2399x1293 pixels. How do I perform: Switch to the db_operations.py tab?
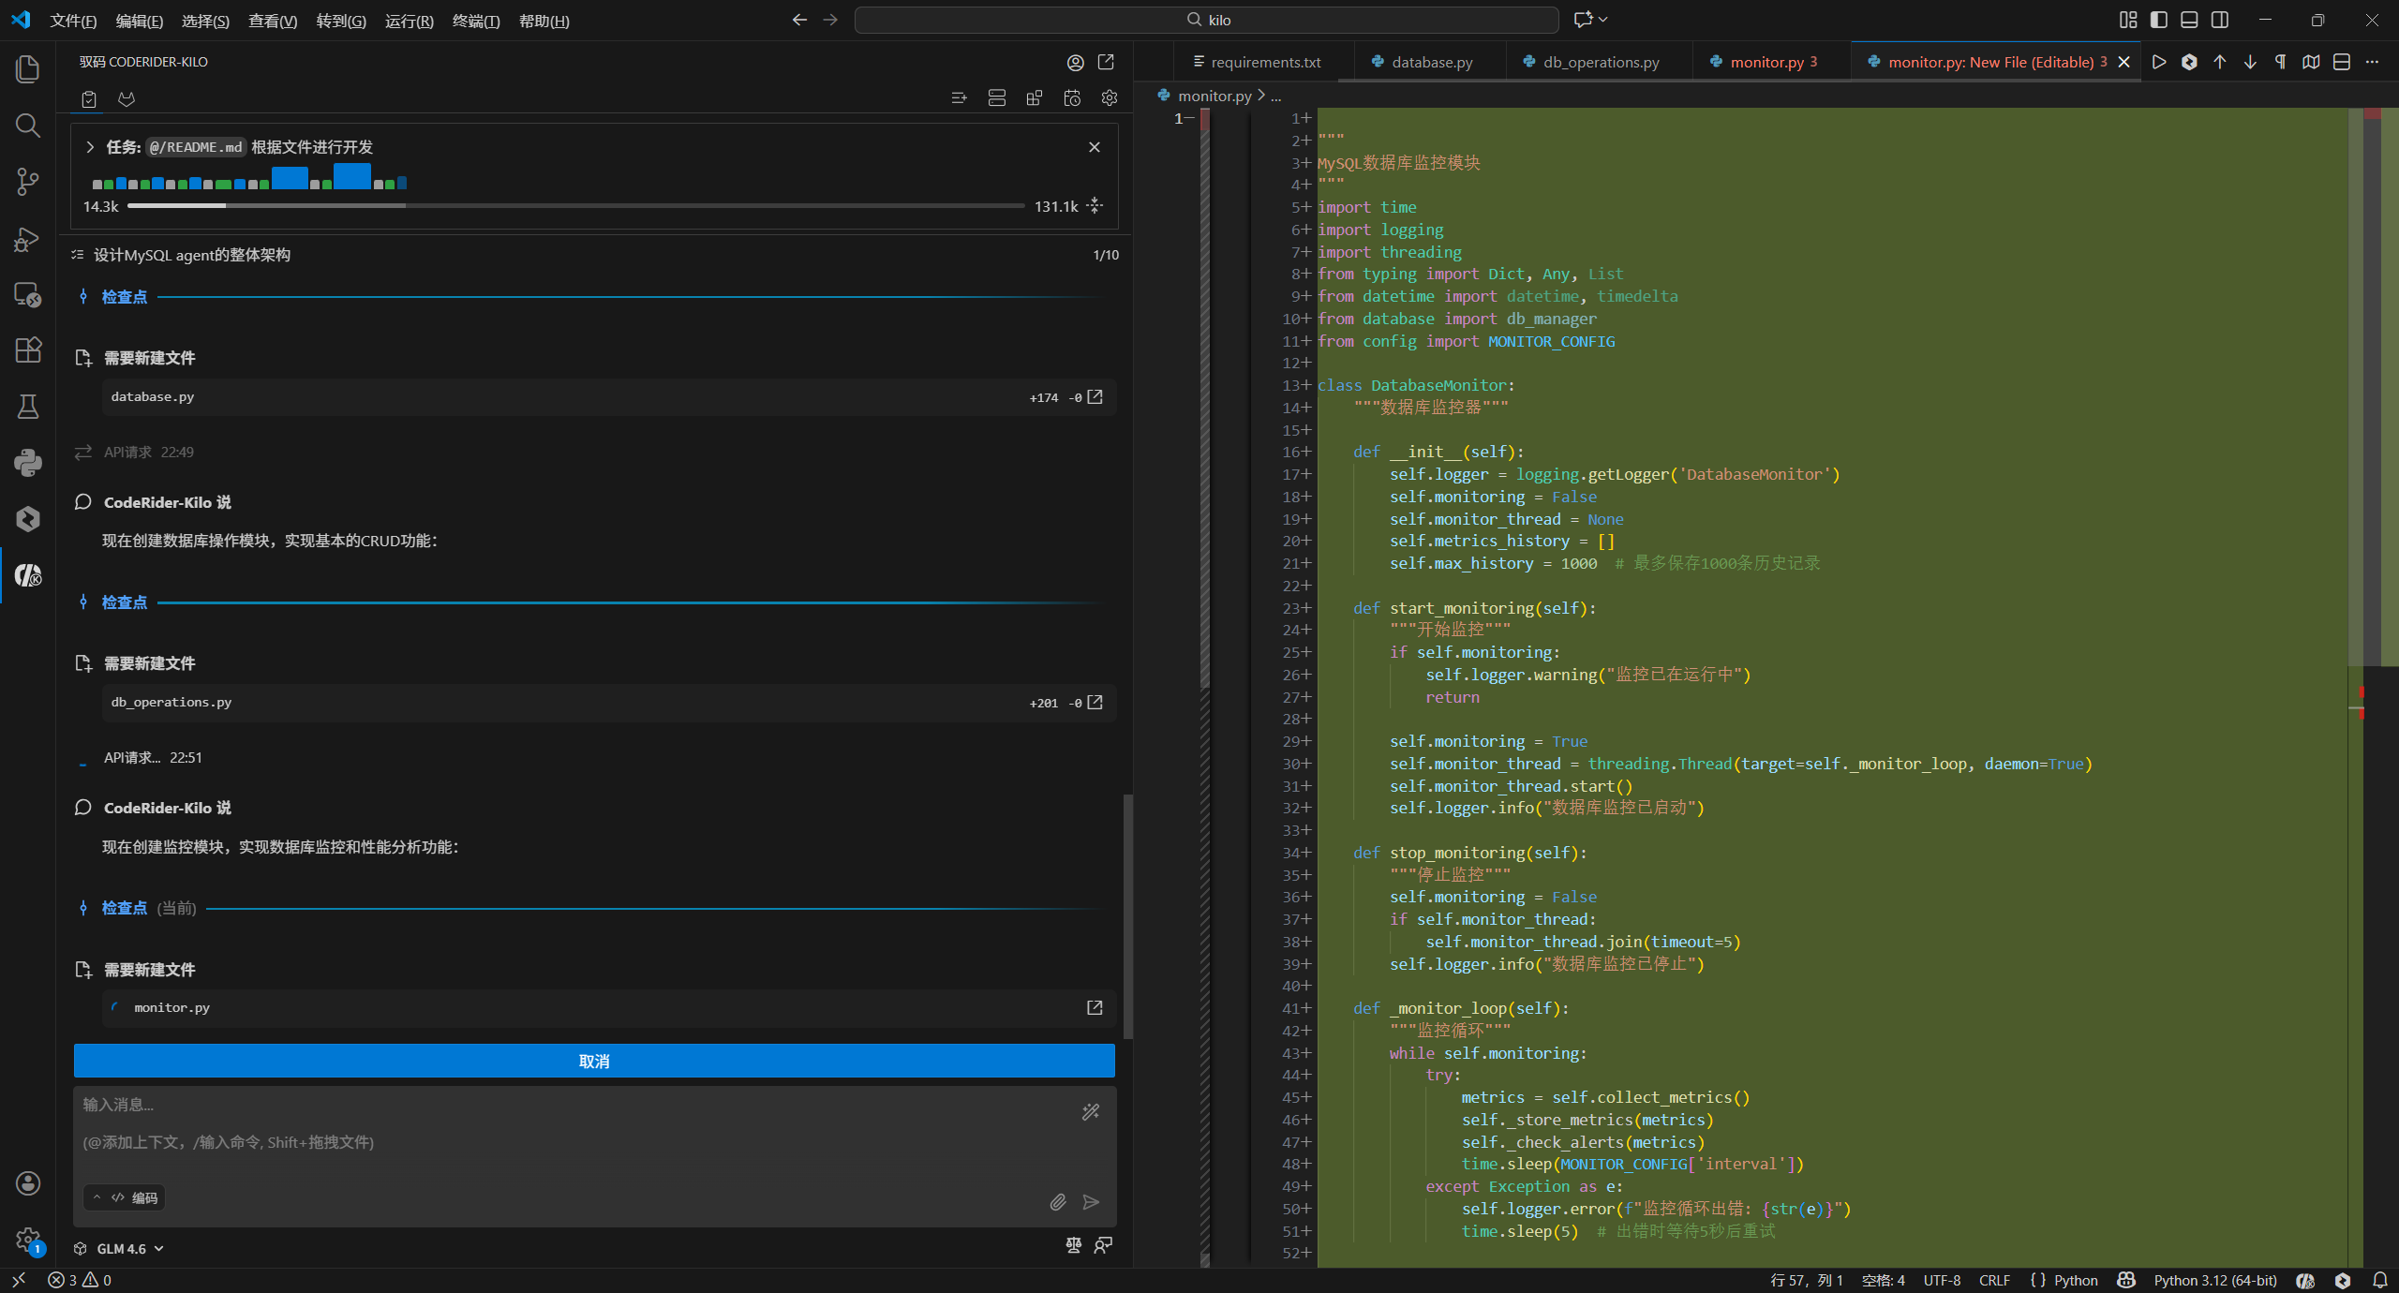[x=1601, y=62]
